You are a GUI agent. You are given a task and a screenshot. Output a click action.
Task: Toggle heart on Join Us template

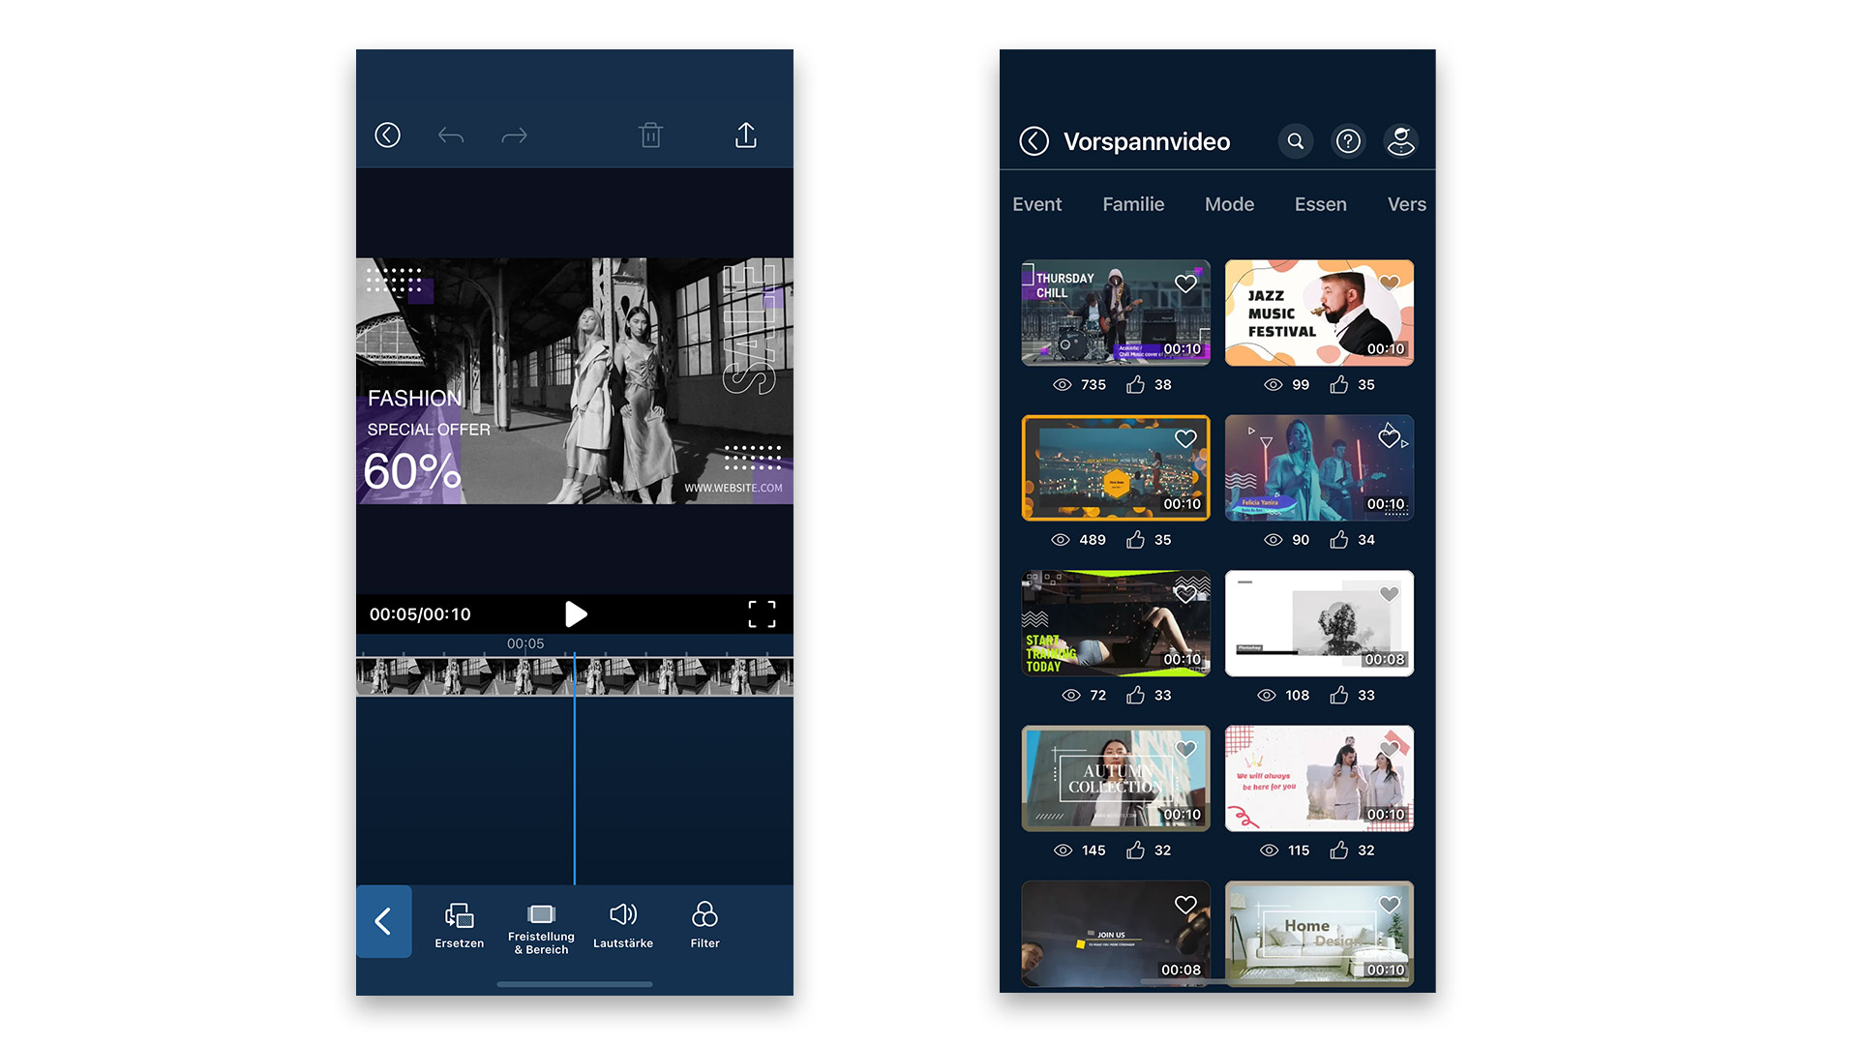tap(1185, 905)
